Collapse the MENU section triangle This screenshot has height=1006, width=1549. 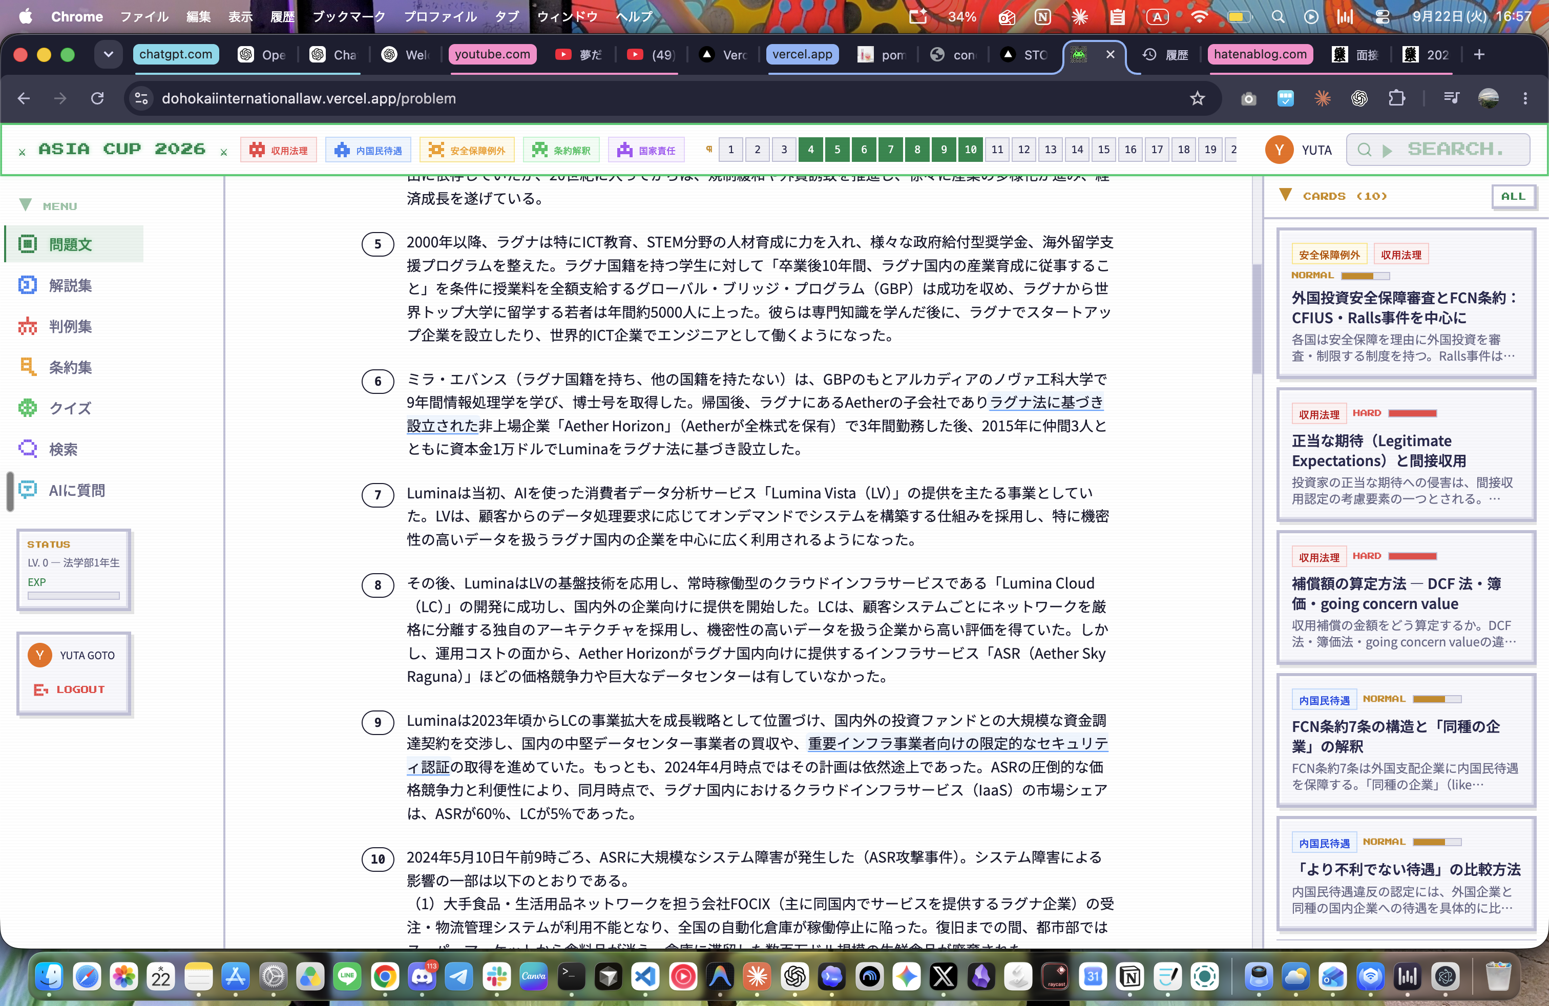tap(25, 205)
